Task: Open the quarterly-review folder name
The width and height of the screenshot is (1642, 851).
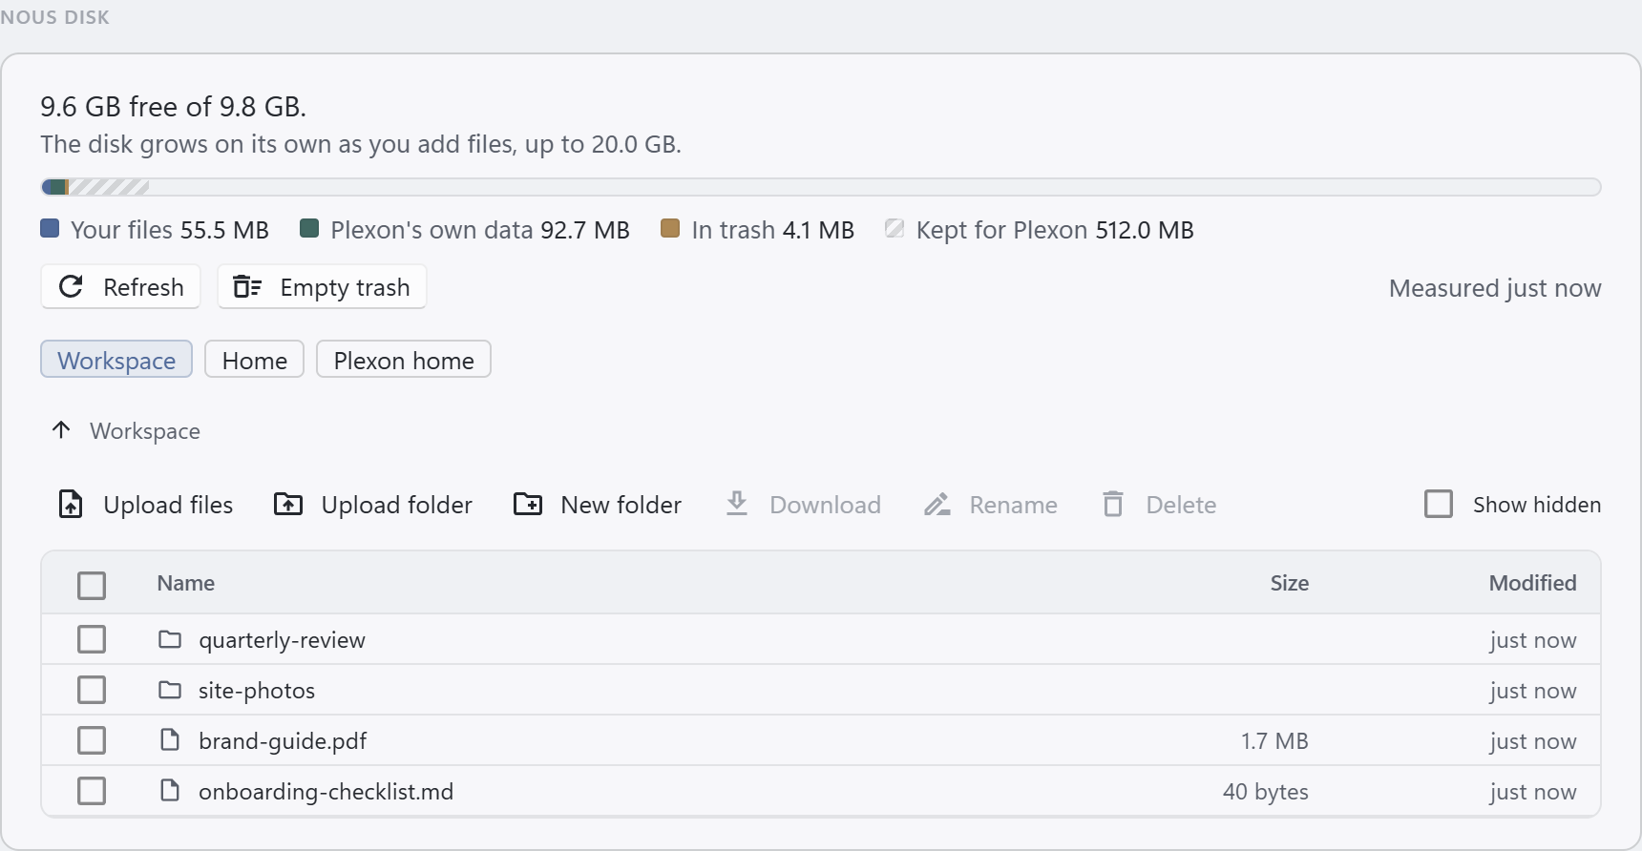Action: tap(282, 640)
